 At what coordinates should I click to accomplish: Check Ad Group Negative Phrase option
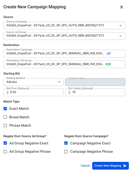click(5, 152)
